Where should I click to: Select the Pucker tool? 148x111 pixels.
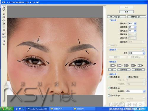pyautogui.click(x=4, y=17)
